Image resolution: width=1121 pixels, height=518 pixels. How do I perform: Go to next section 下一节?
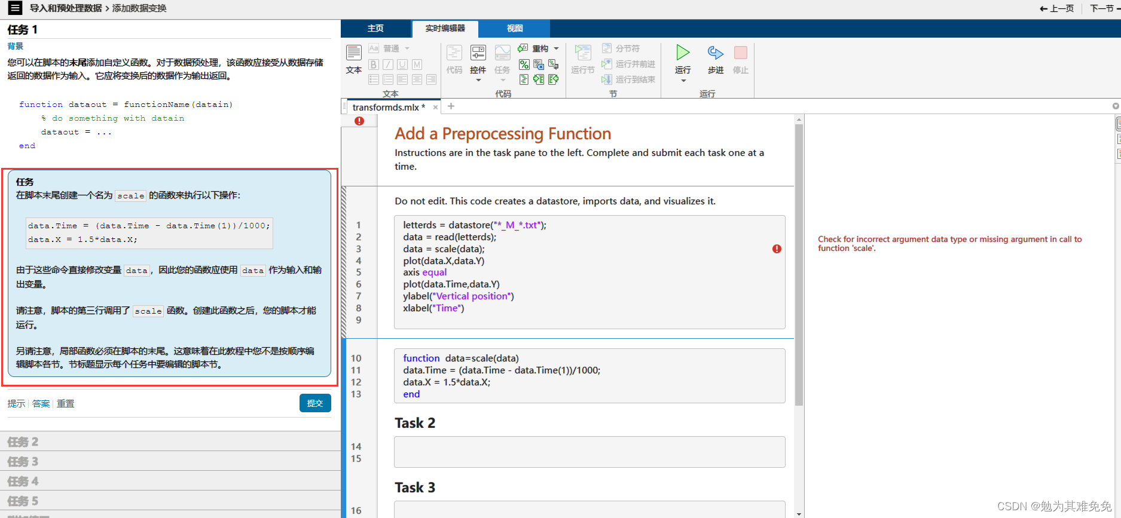pyautogui.click(x=1105, y=8)
